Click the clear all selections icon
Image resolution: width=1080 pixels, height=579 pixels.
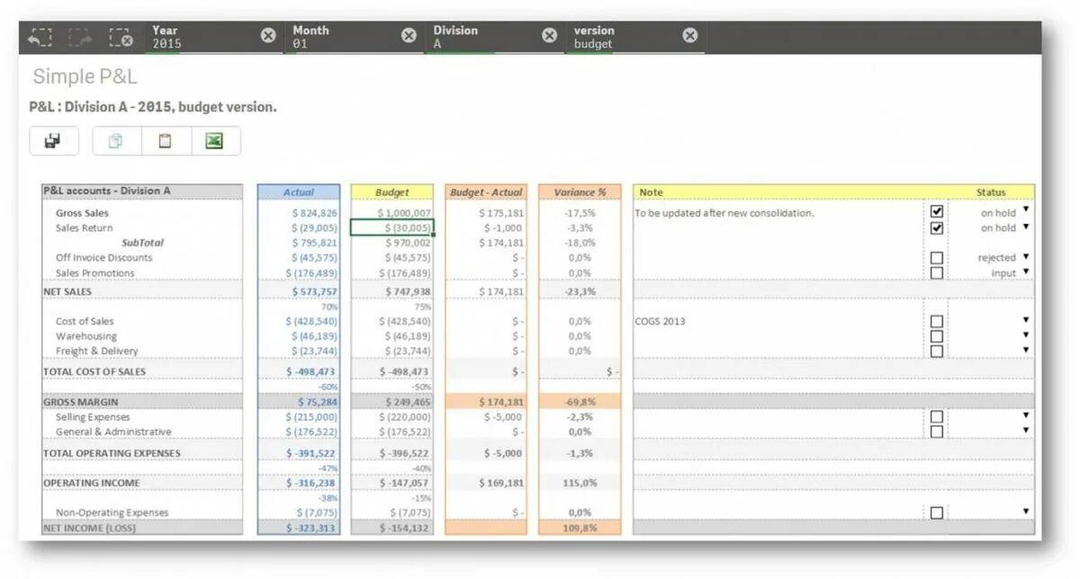pos(121,37)
